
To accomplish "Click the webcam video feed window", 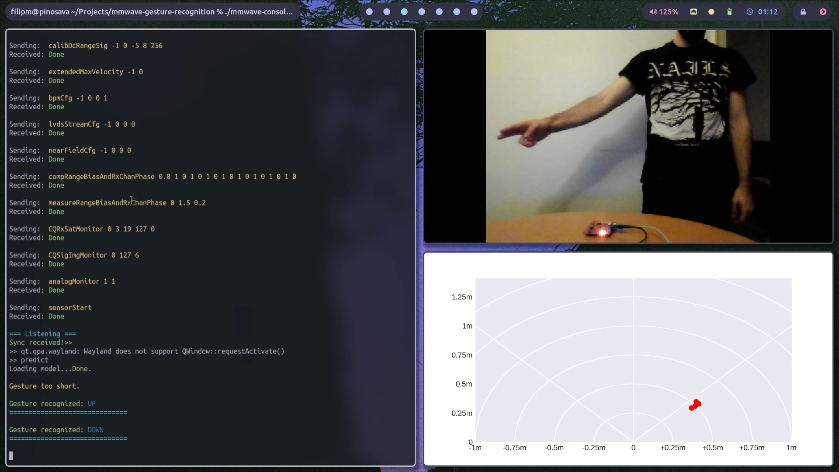I will (628, 136).
